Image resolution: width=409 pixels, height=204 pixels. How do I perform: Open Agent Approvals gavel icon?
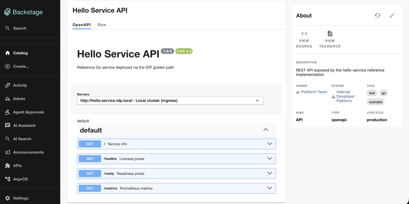click(x=8, y=112)
